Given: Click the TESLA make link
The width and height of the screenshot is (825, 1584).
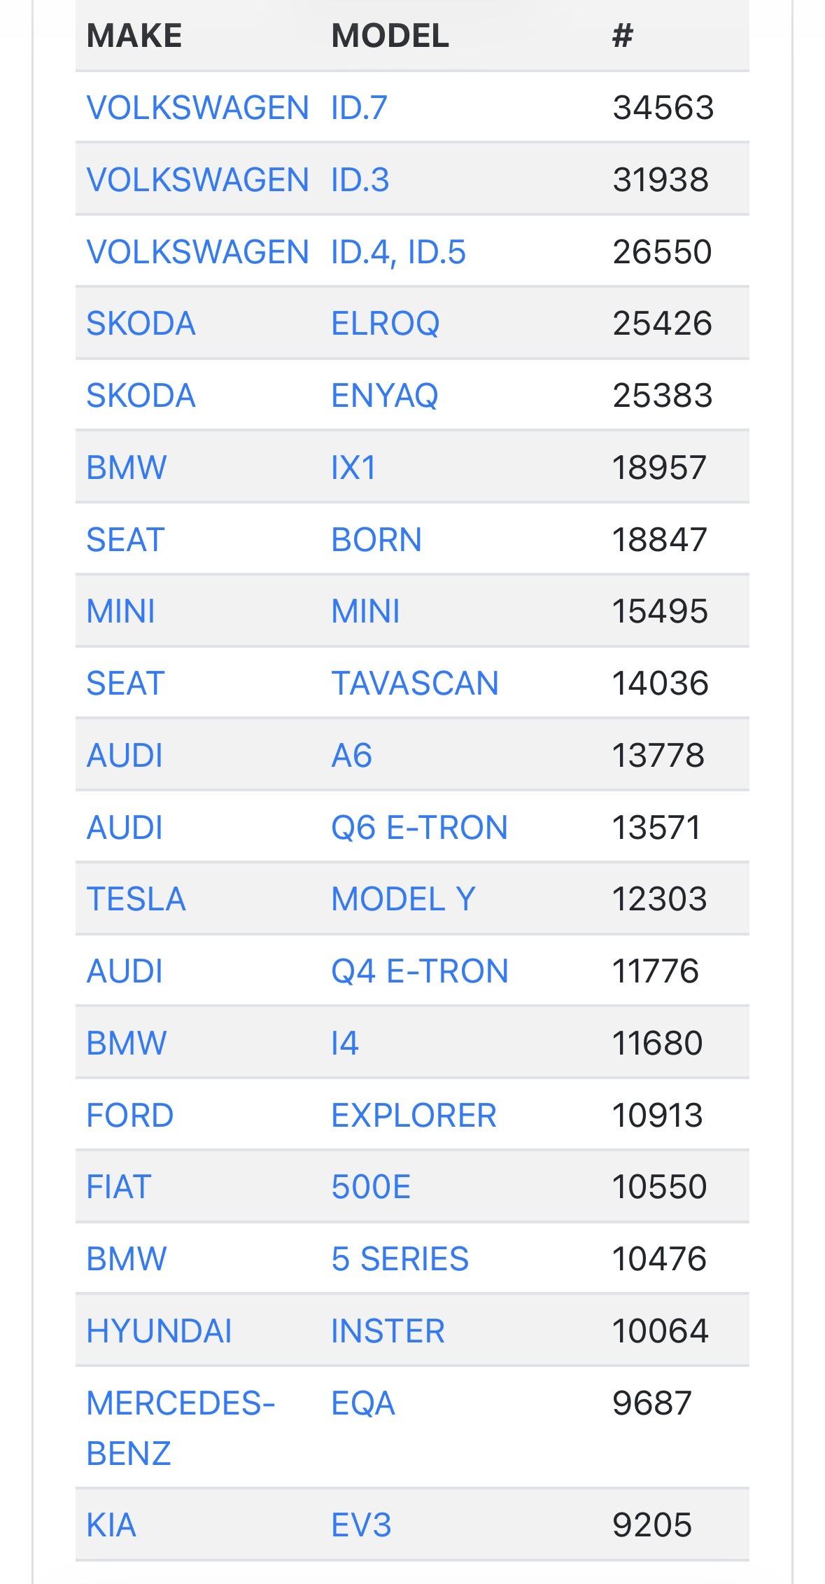Looking at the screenshot, I should (x=136, y=899).
